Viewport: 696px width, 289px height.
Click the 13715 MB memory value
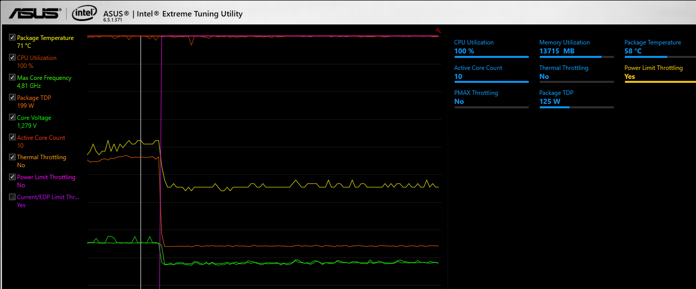coord(557,51)
